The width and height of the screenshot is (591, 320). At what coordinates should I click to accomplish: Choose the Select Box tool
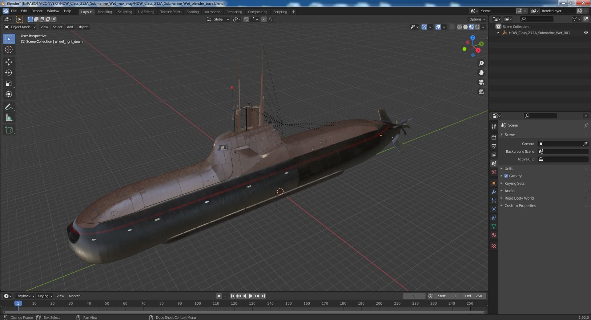tap(9, 39)
